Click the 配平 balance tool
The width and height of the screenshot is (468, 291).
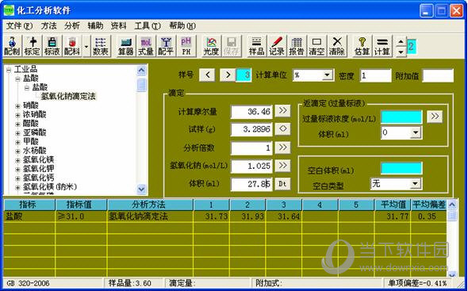pyautogui.click(x=166, y=46)
